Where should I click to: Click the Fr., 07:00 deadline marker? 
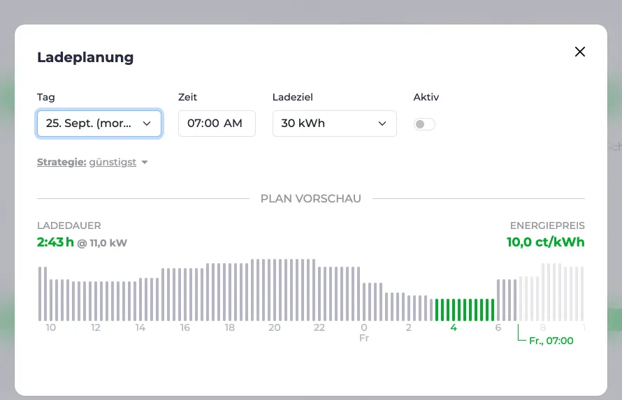pos(551,341)
